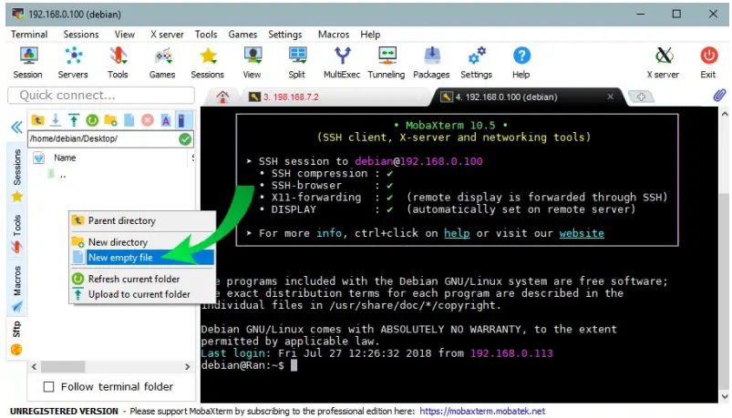This screenshot has width=732, height=418.
Task: Open the Macros menu
Action: click(333, 35)
